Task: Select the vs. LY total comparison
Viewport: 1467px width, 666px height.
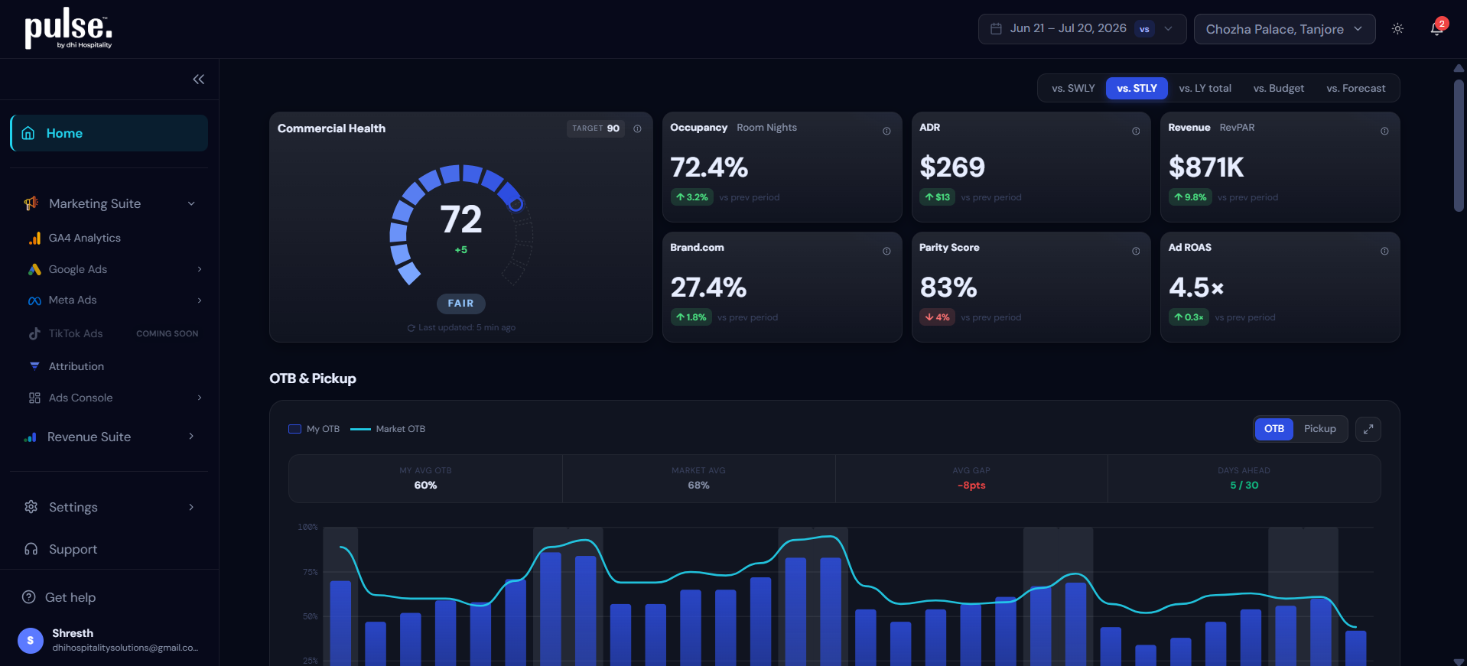Action: [x=1205, y=88]
